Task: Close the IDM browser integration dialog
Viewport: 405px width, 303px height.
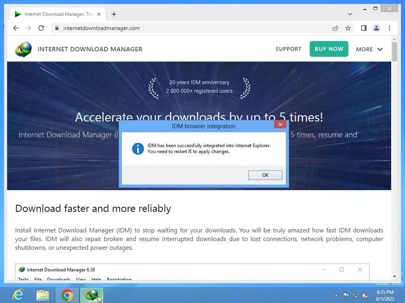Action: tap(280, 125)
